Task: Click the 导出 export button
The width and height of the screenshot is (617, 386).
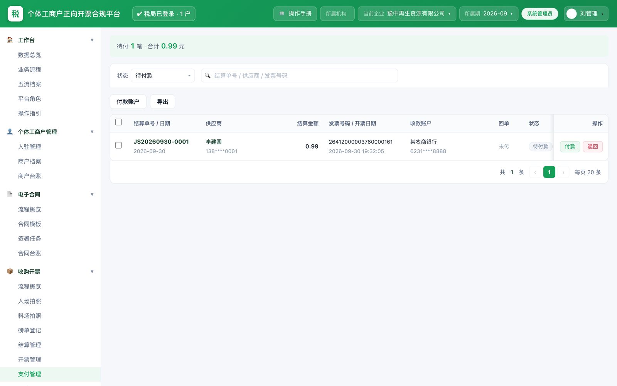Action: [163, 102]
